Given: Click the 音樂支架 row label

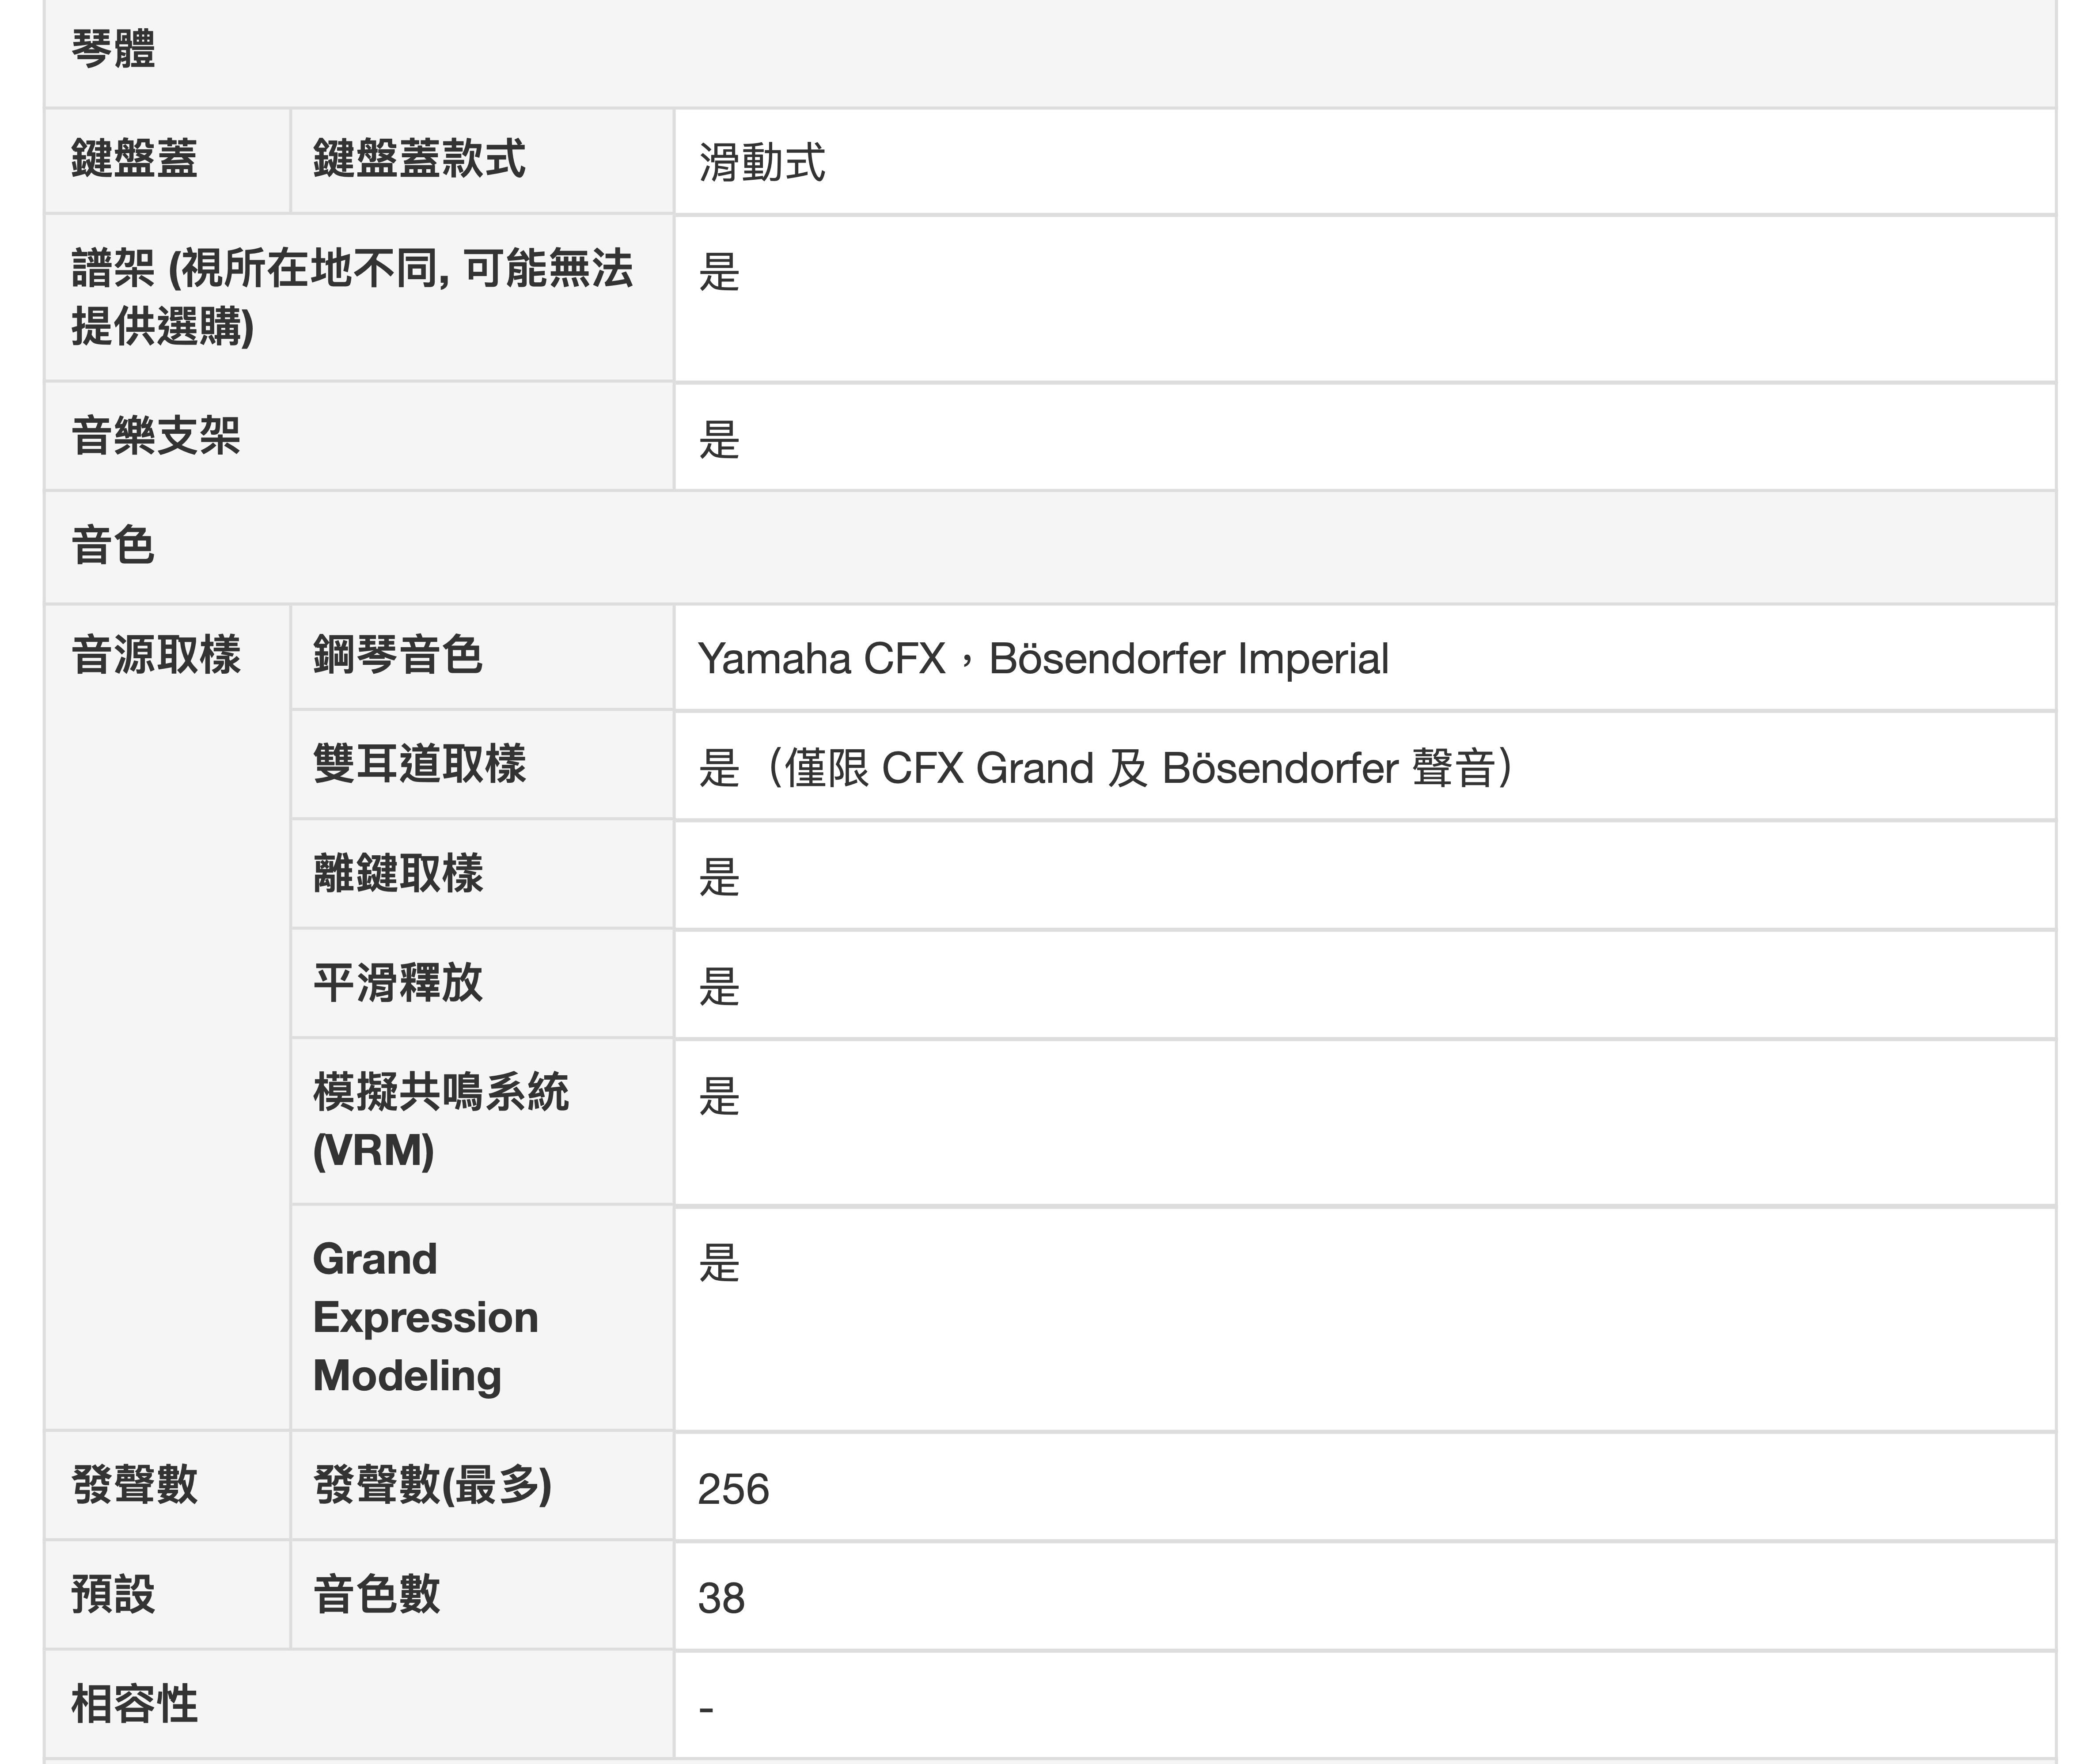Looking at the screenshot, I should click(x=156, y=436).
